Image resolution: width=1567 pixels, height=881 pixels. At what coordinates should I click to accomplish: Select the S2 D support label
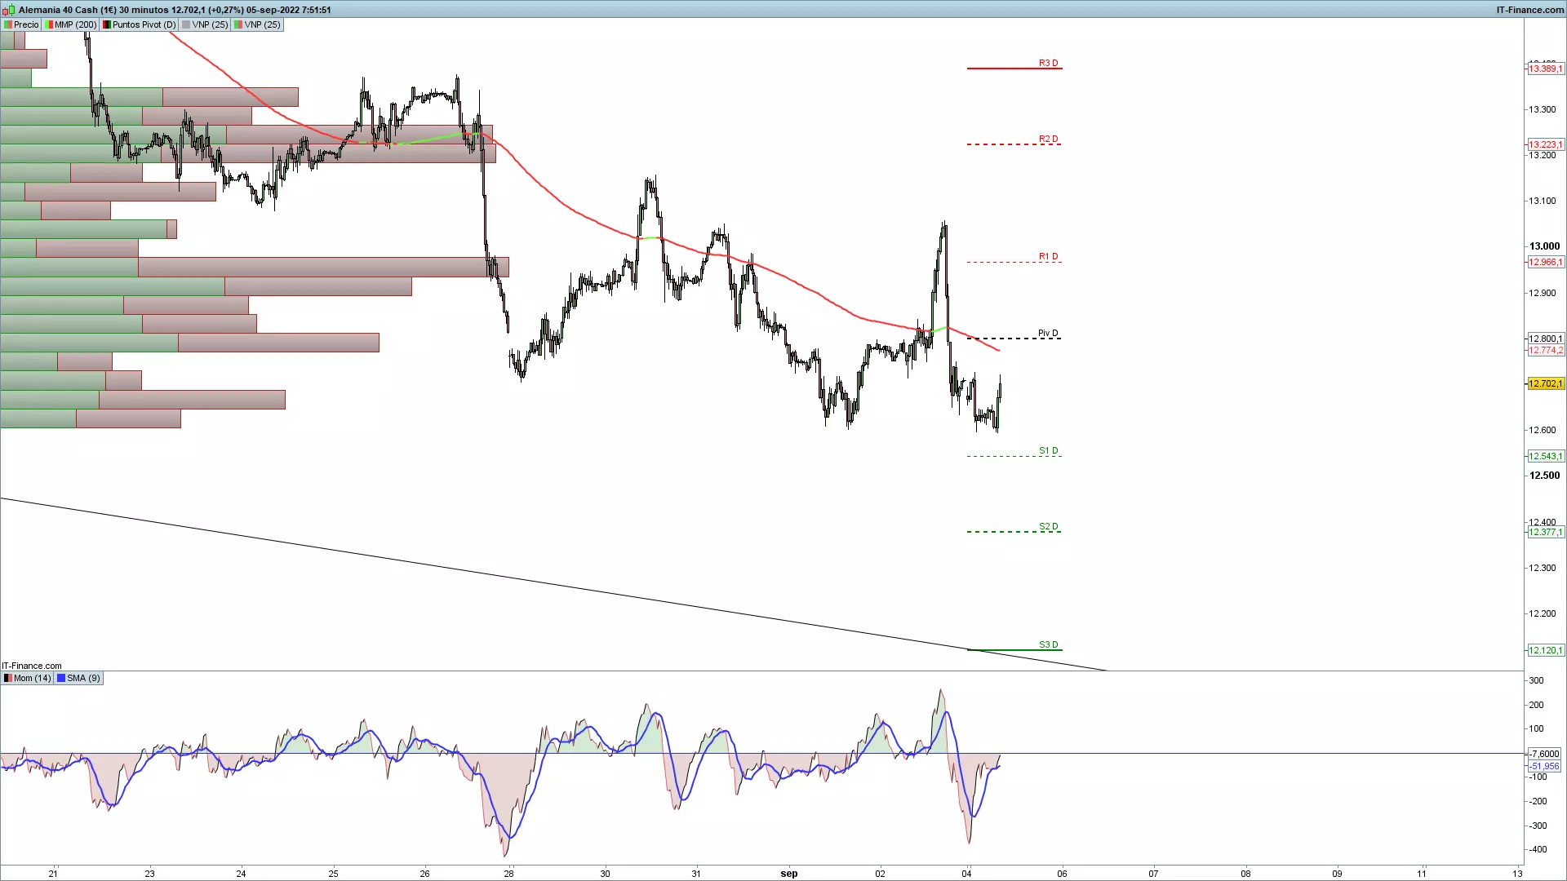pos(1048,526)
